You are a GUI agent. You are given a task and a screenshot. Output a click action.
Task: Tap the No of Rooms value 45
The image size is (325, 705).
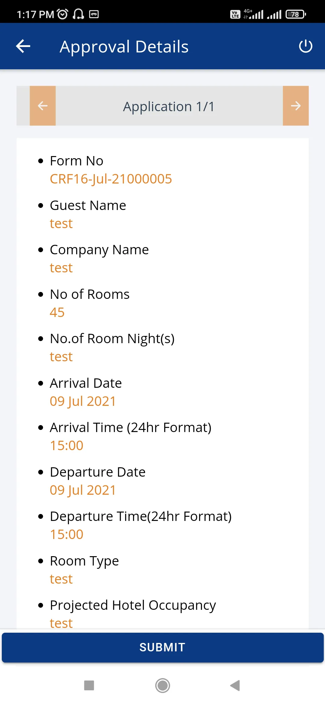(x=57, y=312)
